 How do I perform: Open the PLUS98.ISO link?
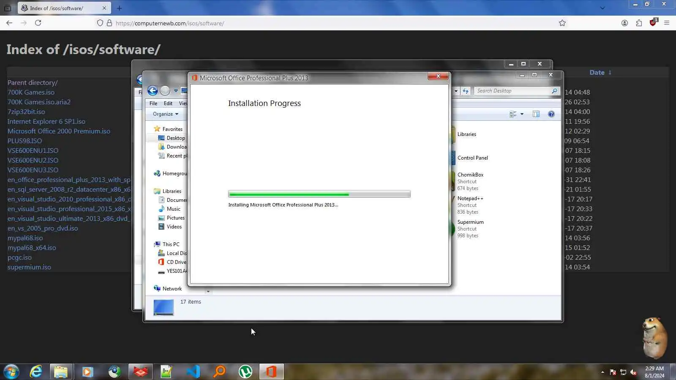point(25,141)
